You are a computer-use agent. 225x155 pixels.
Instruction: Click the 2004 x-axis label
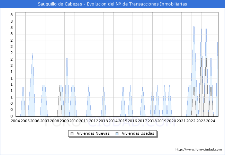point(15,121)
